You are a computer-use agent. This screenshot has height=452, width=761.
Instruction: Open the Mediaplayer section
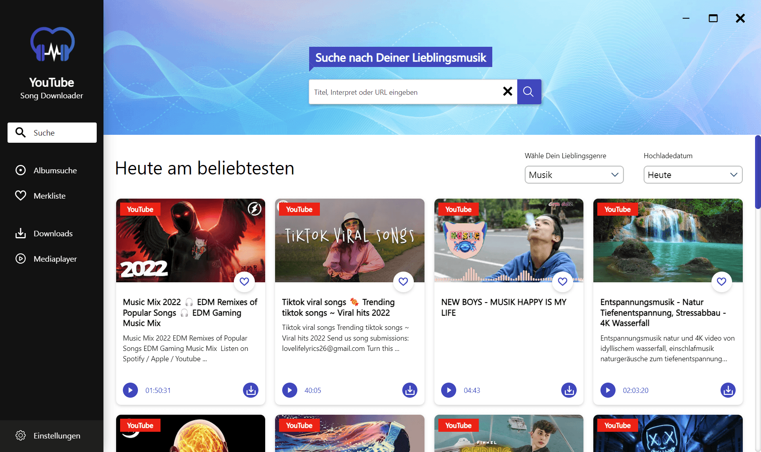(x=52, y=259)
